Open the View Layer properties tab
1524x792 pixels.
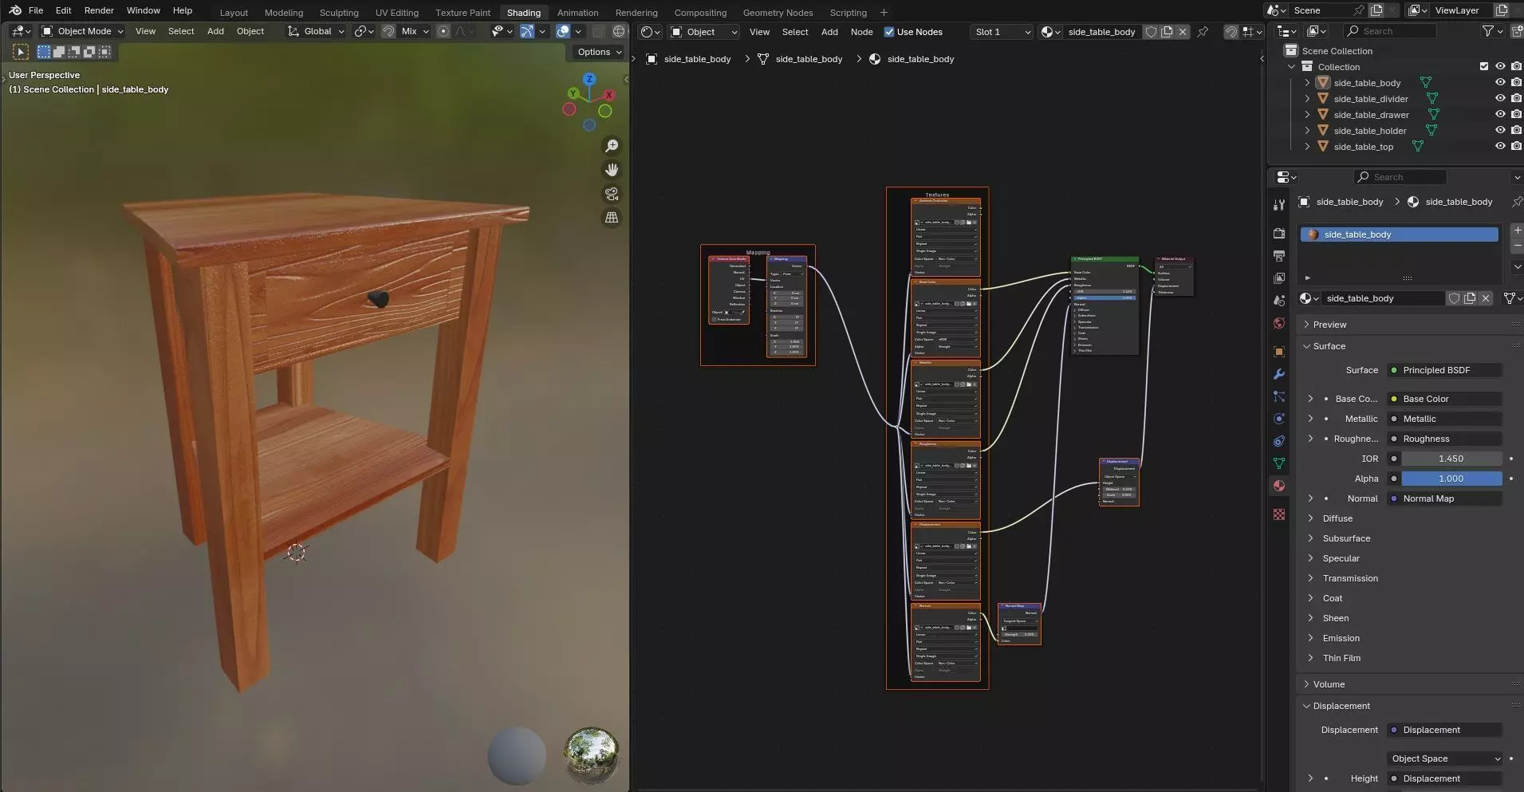point(1279,278)
